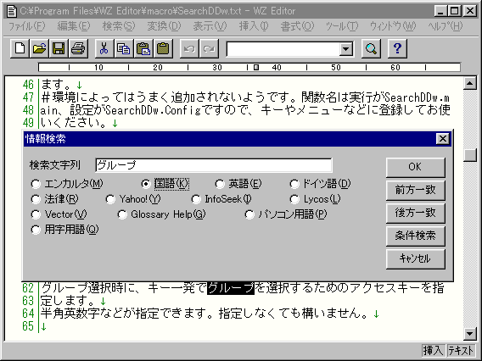
Task: Click the Open folder toolbar icon
Action: click(39, 48)
